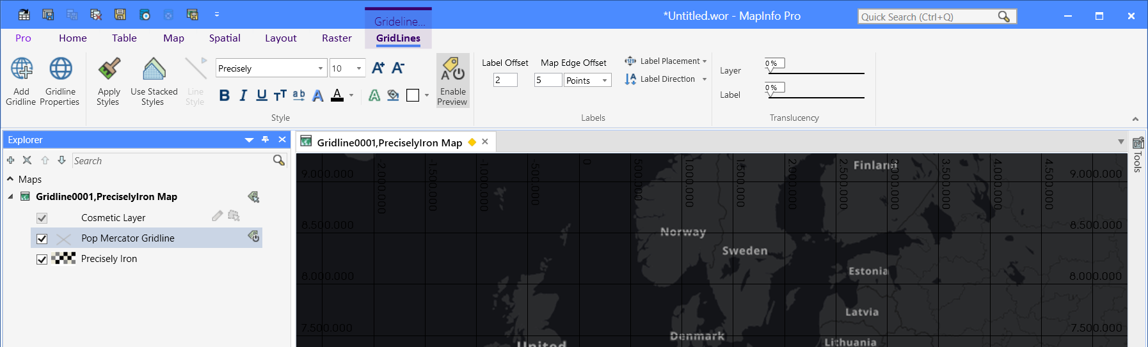This screenshot has height=347, width=1148.
Task: Click the blue workspace disc icon
Action: 145,15
